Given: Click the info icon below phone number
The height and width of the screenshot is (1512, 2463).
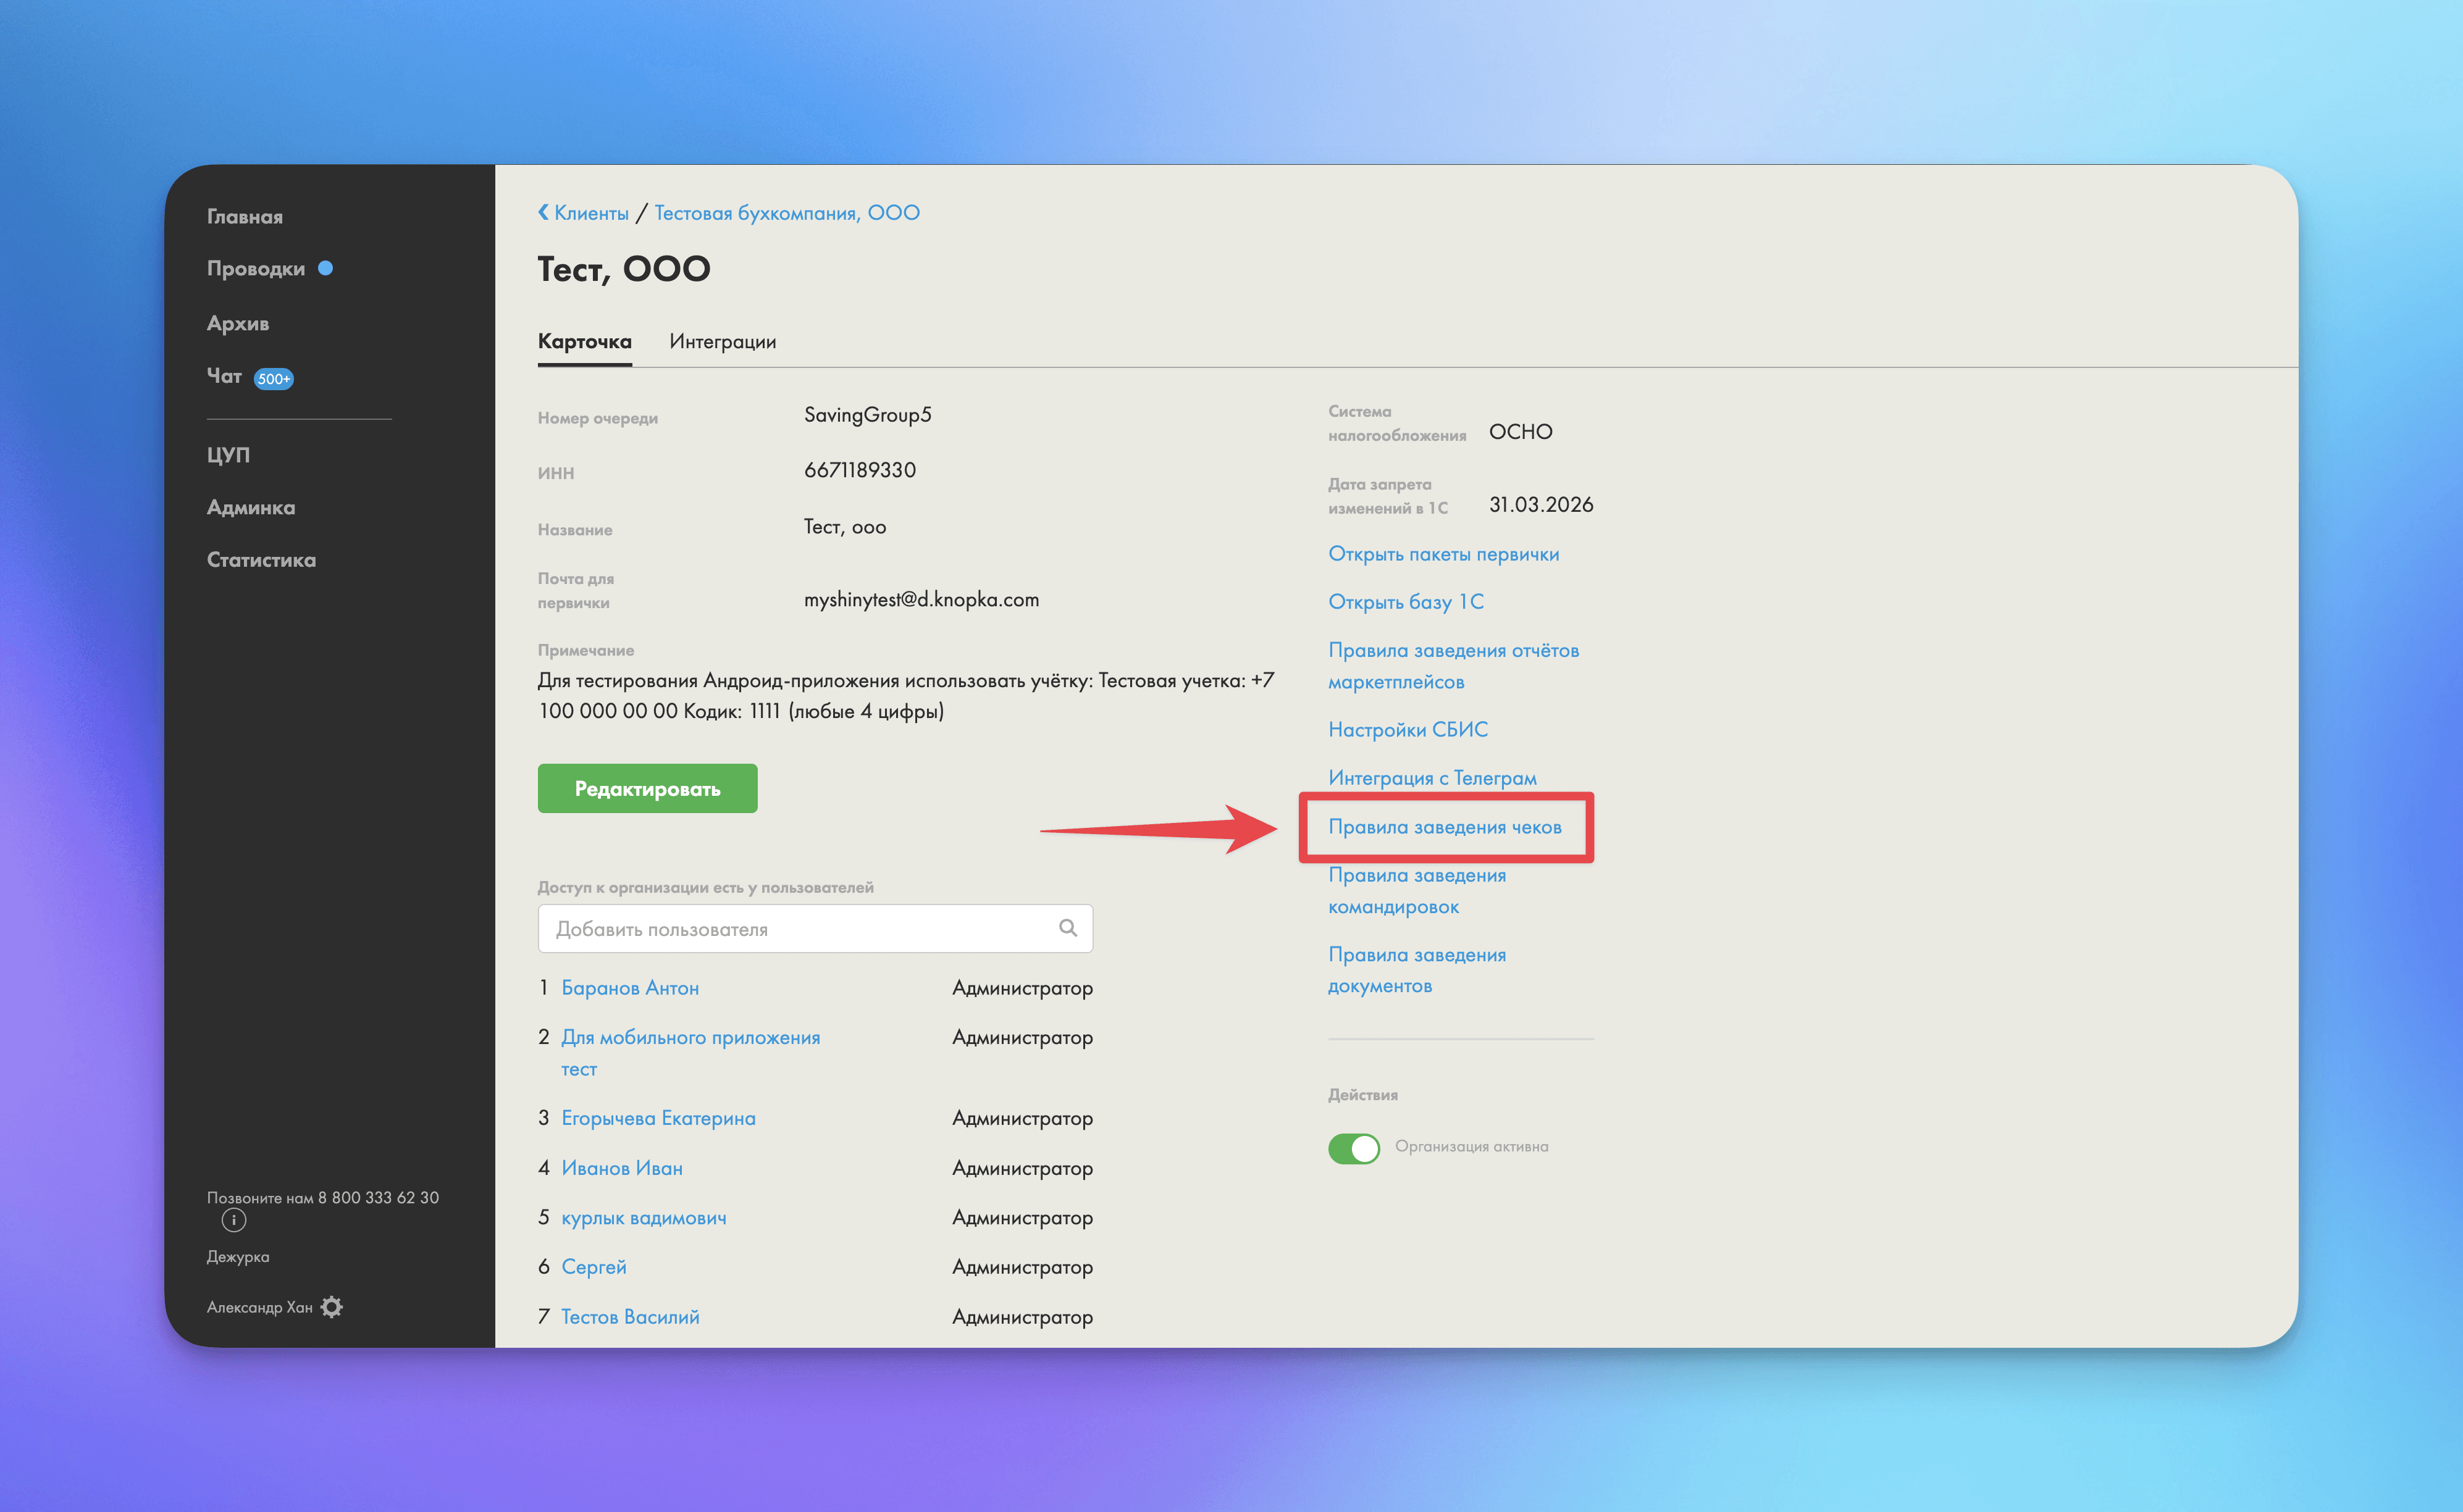Looking at the screenshot, I should pos(233,1220).
